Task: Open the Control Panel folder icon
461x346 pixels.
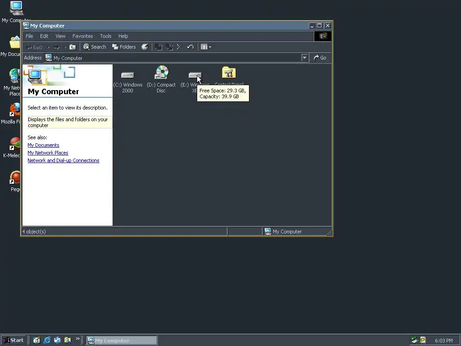Action: coord(229,73)
